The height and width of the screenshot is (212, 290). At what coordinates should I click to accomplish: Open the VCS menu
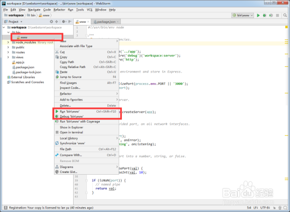coord(89,10)
